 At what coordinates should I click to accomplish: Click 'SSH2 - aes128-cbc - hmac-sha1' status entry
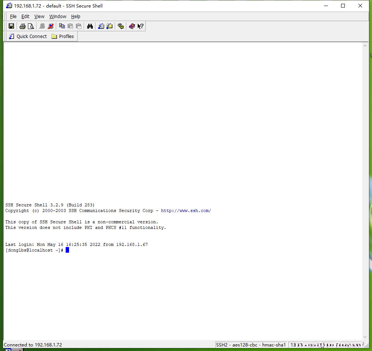coord(251,345)
